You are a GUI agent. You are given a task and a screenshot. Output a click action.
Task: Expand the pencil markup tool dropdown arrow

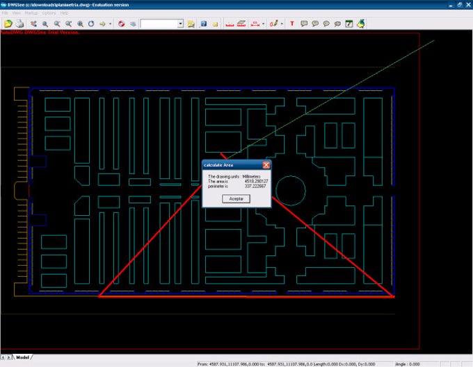coord(282,24)
